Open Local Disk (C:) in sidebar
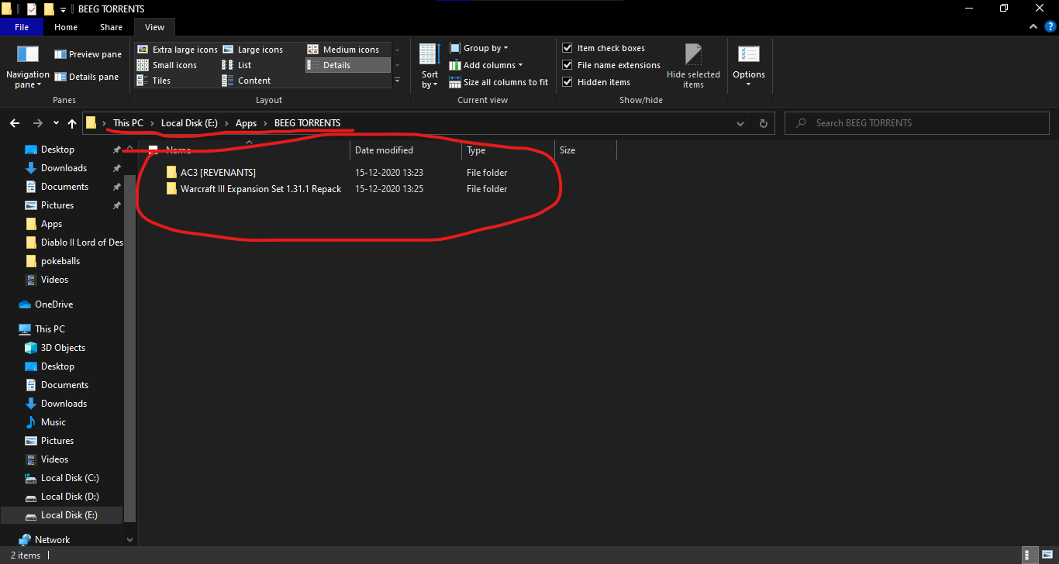Image resolution: width=1059 pixels, height=564 pixels. point(70,478)
